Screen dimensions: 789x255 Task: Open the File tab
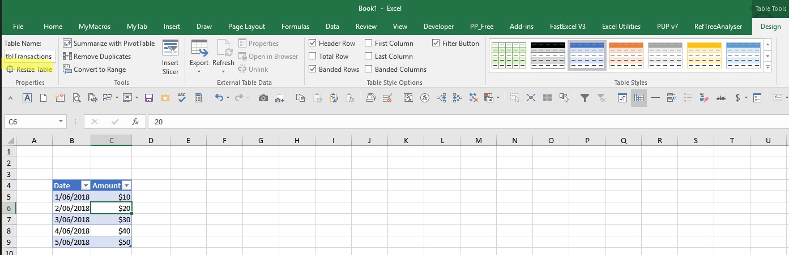[x=18, y=26]
